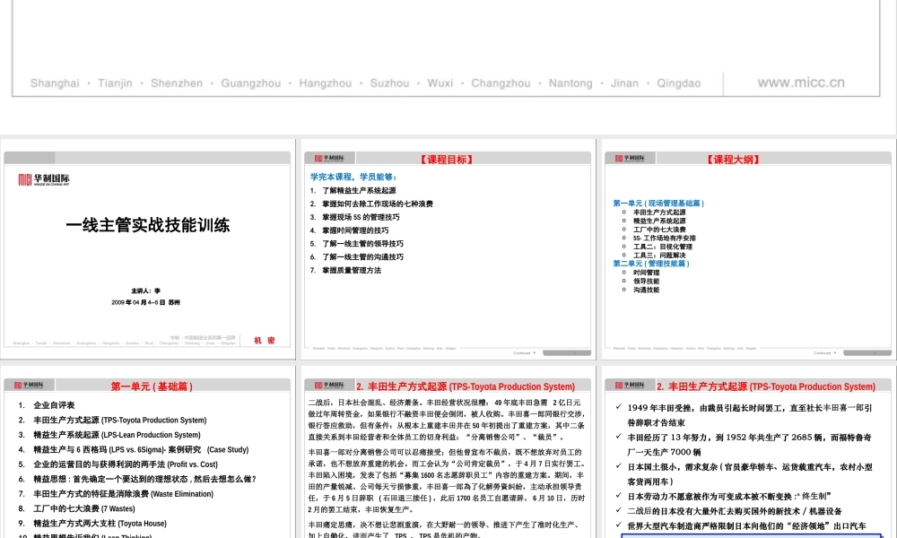This screenshot has width=897, height=538.
Task: Click the paragraph beginning "丰田喜一郎对分离销售公司"
Action: (x=446, y=481)
